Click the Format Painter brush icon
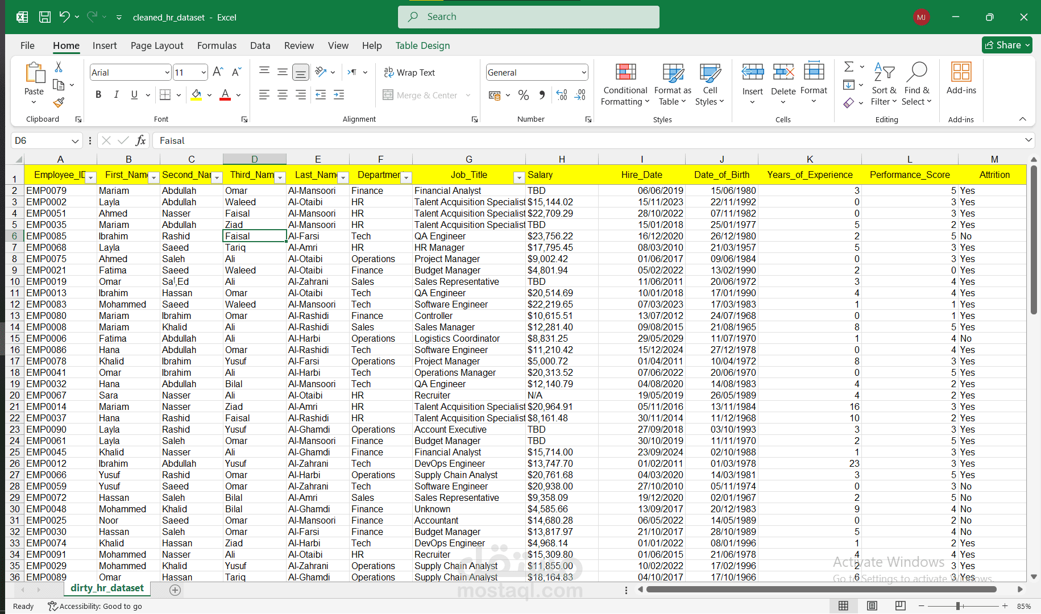 click(59, 102)
